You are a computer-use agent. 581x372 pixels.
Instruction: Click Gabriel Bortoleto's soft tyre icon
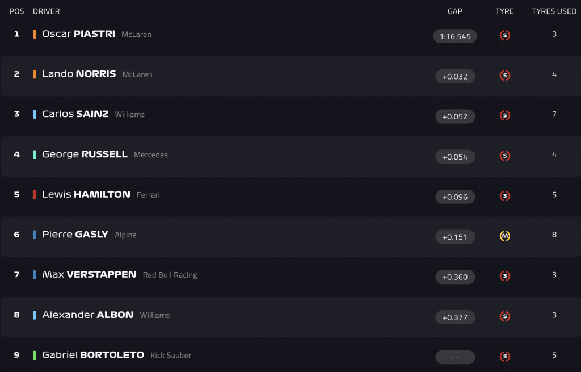(x=504, y=357)
